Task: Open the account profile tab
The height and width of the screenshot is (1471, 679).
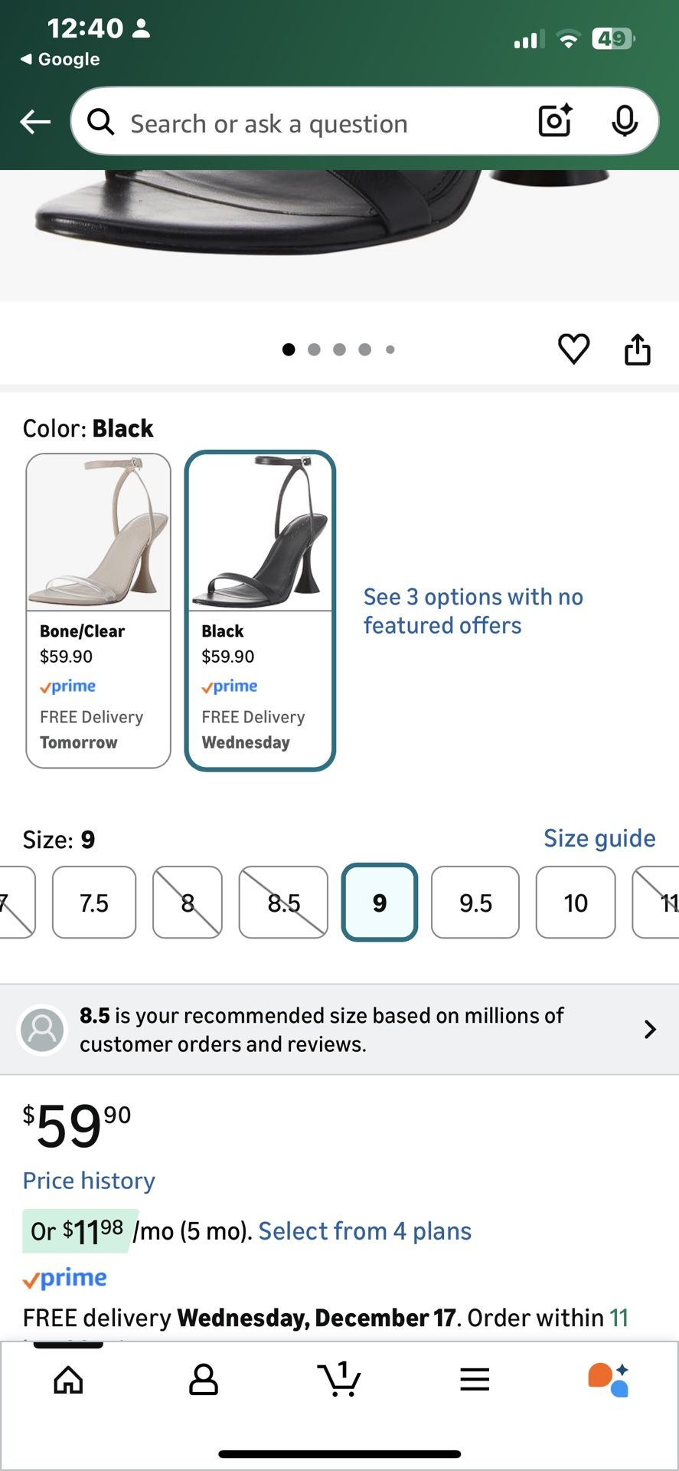Action: (204, 1379)
